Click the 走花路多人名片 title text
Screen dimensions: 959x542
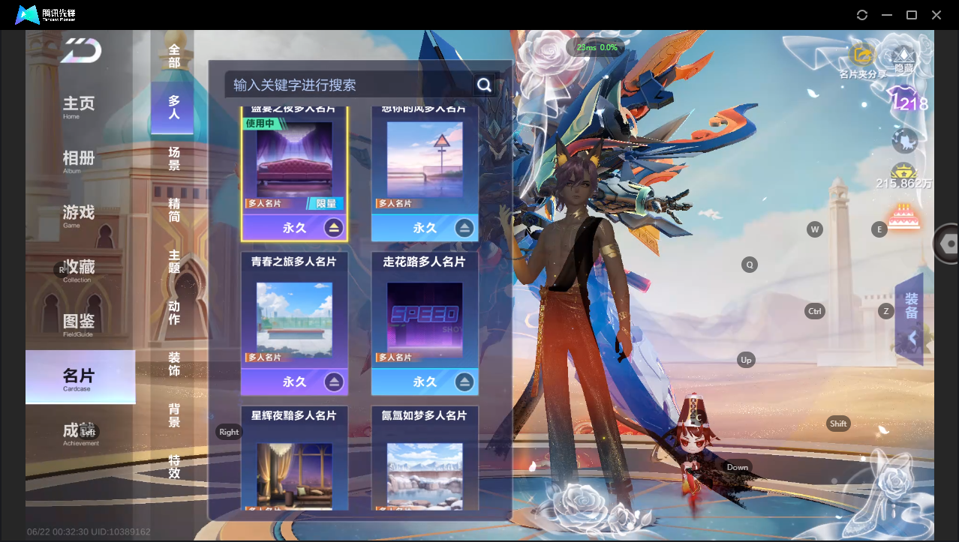pos(425,262)
